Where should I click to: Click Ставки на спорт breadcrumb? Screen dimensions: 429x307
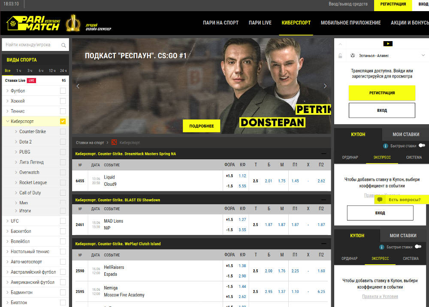click(x=90, y=143)
